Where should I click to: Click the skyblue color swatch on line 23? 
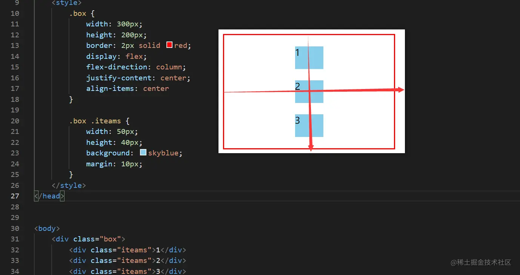pos(143,152)
